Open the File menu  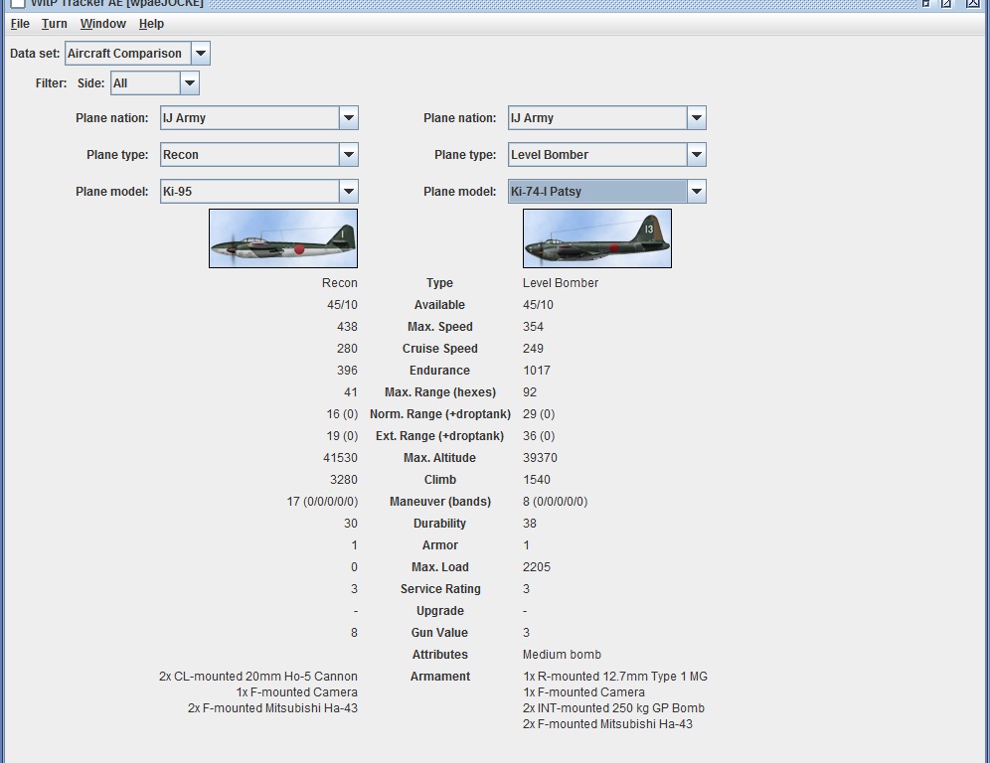click(x=20, y=24)
